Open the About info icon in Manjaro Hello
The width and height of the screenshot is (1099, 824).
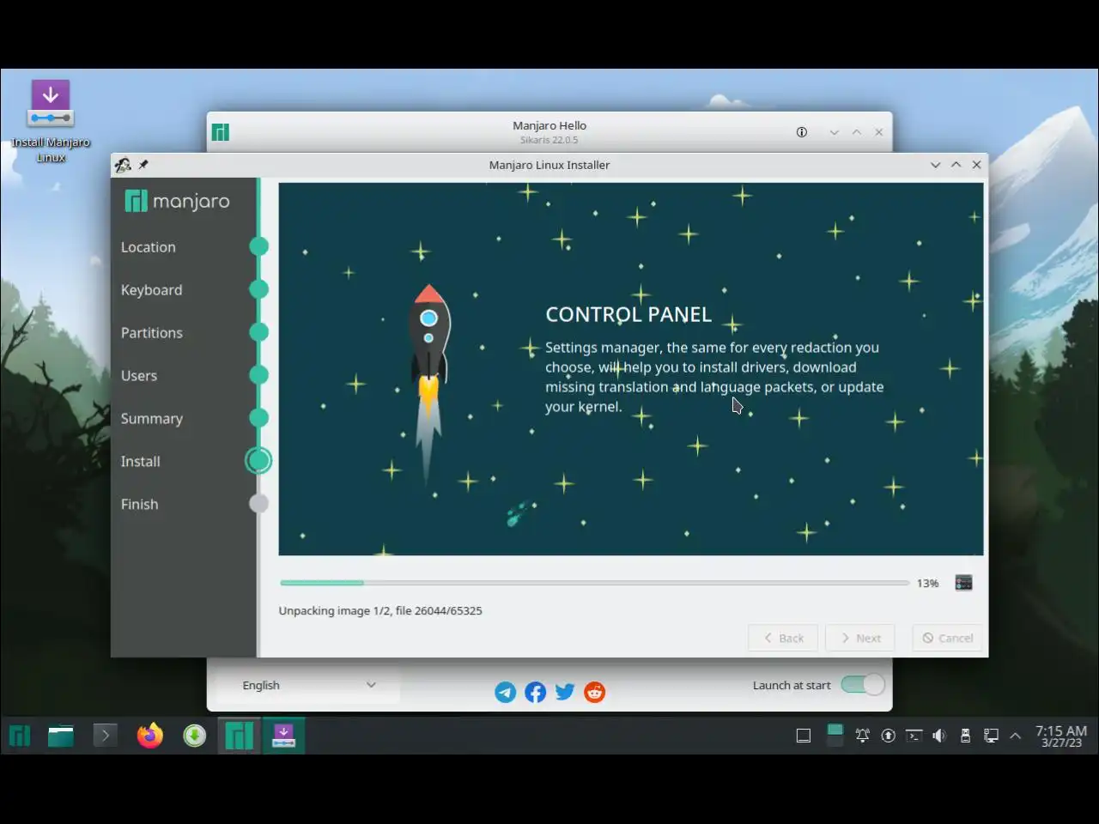[x=802, y=132]
